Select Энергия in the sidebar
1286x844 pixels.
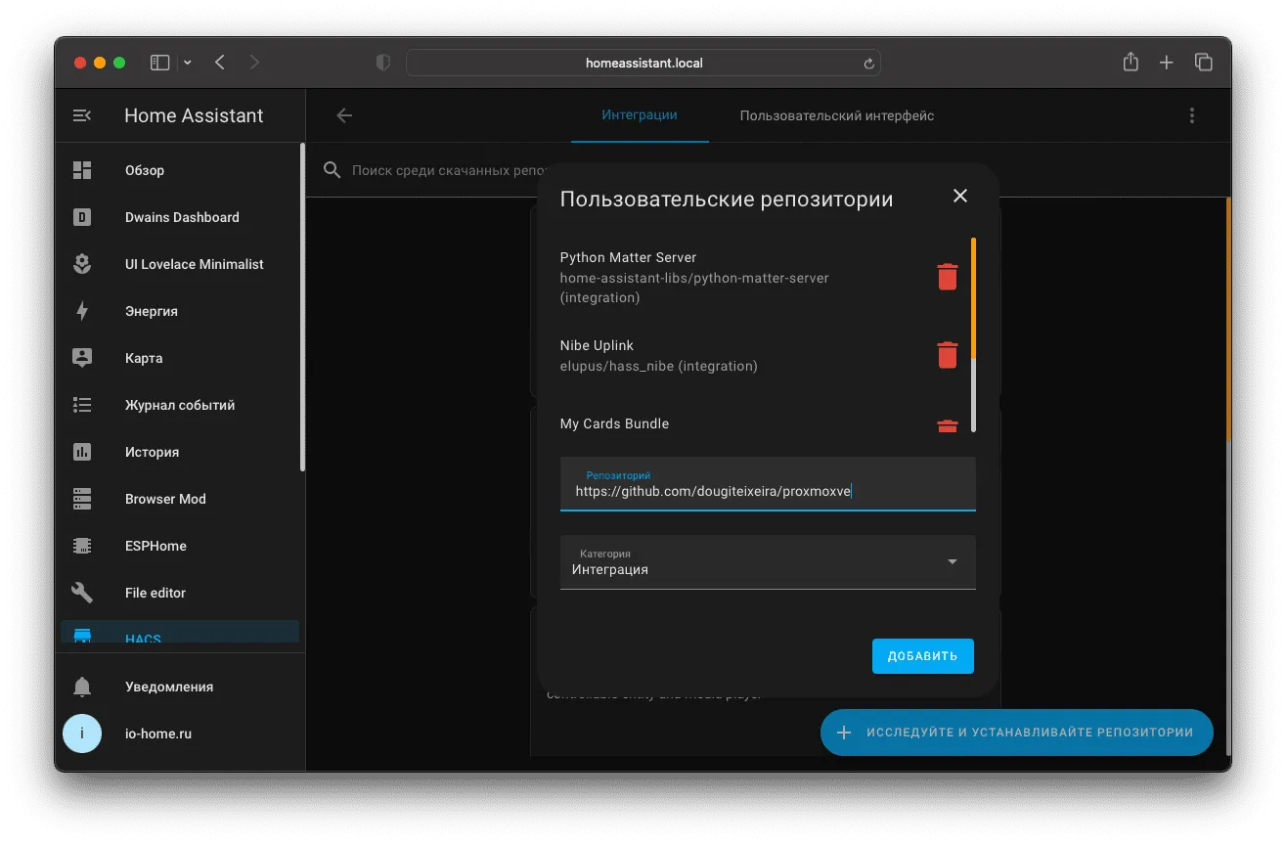180,311
